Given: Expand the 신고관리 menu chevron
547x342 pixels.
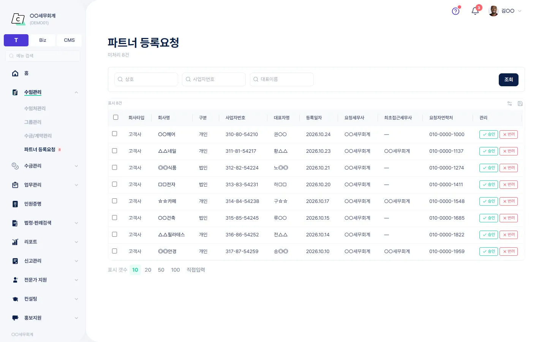Looking at the screenshot, I should (76, 261).
